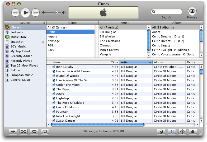Viewport: 207px width, 142px height.
Task: Sort songs by Name column
Action: point(78,62)
